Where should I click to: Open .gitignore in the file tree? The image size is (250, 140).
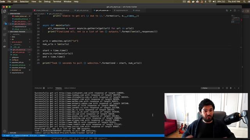(15, 58)
